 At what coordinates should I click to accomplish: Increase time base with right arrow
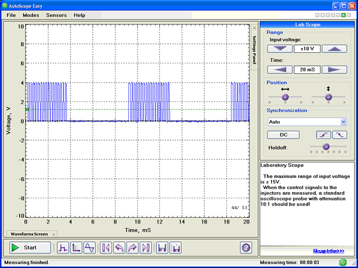click(334, 70)
